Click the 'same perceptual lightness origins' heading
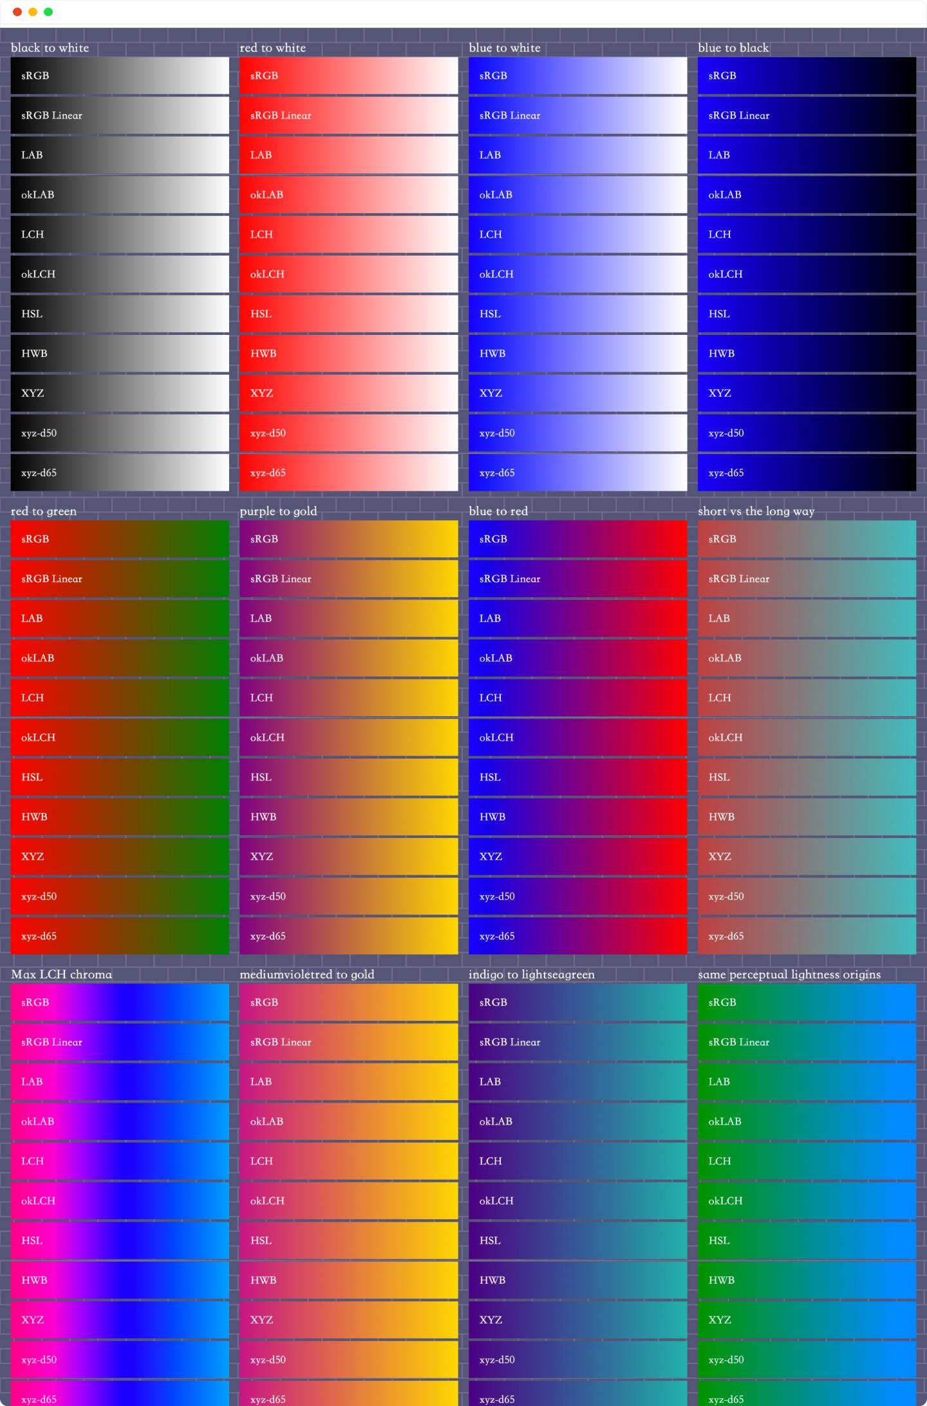 [789, 974]
